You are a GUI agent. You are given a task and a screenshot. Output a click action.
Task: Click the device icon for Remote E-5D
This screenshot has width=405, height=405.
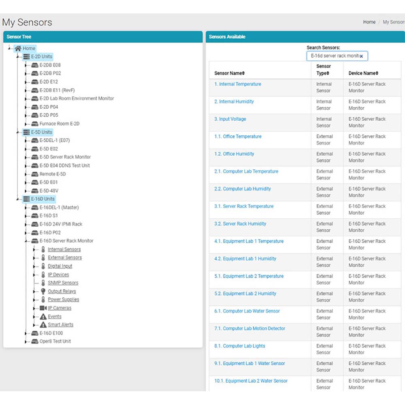[34, 174]
